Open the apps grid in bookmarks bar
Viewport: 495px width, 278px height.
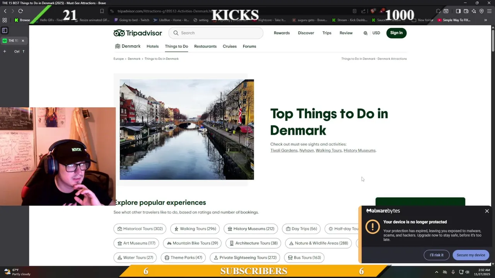5,20
